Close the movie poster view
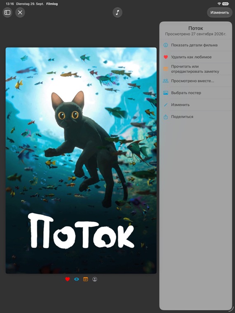235x313 pixels. click(20, 12)
